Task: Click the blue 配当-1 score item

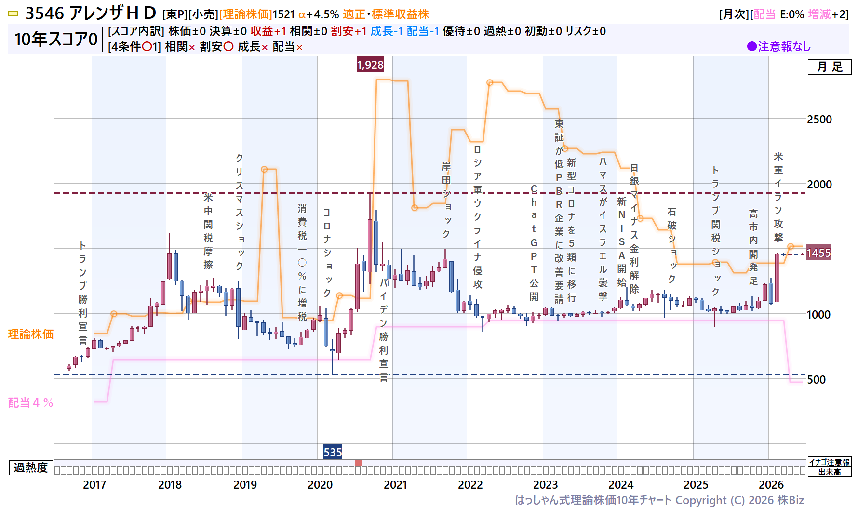Action: click(423, 31)
